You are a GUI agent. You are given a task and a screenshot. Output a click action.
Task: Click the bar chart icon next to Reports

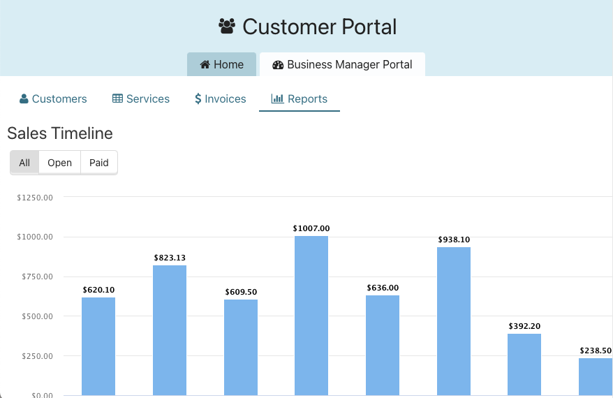[x=277, y=98]
